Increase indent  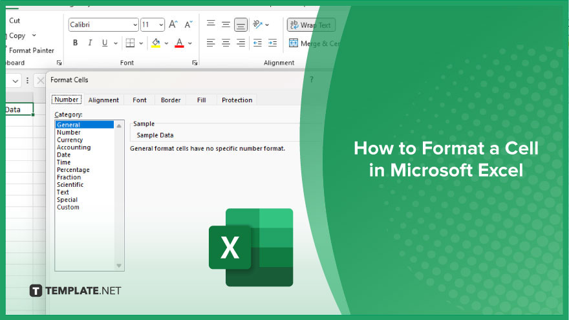(272, 43)
